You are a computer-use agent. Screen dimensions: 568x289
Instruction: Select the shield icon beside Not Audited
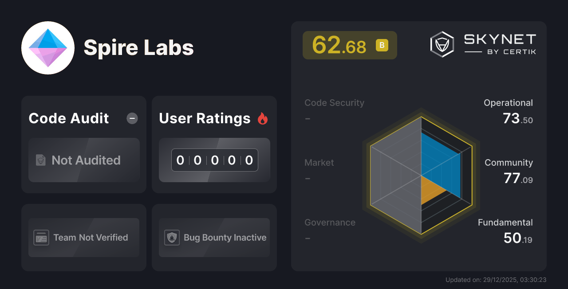[x=40, y=160]
